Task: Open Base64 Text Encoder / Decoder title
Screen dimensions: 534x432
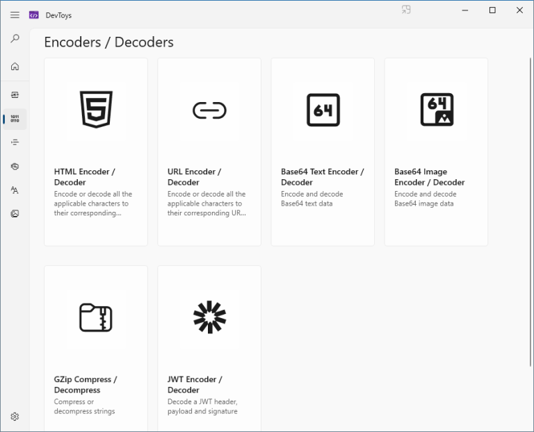Action: (x=322, y=177)
